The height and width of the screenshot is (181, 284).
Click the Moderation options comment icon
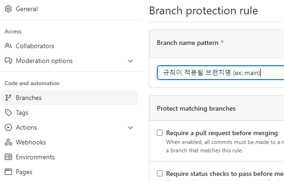click(x=8, y=61)
